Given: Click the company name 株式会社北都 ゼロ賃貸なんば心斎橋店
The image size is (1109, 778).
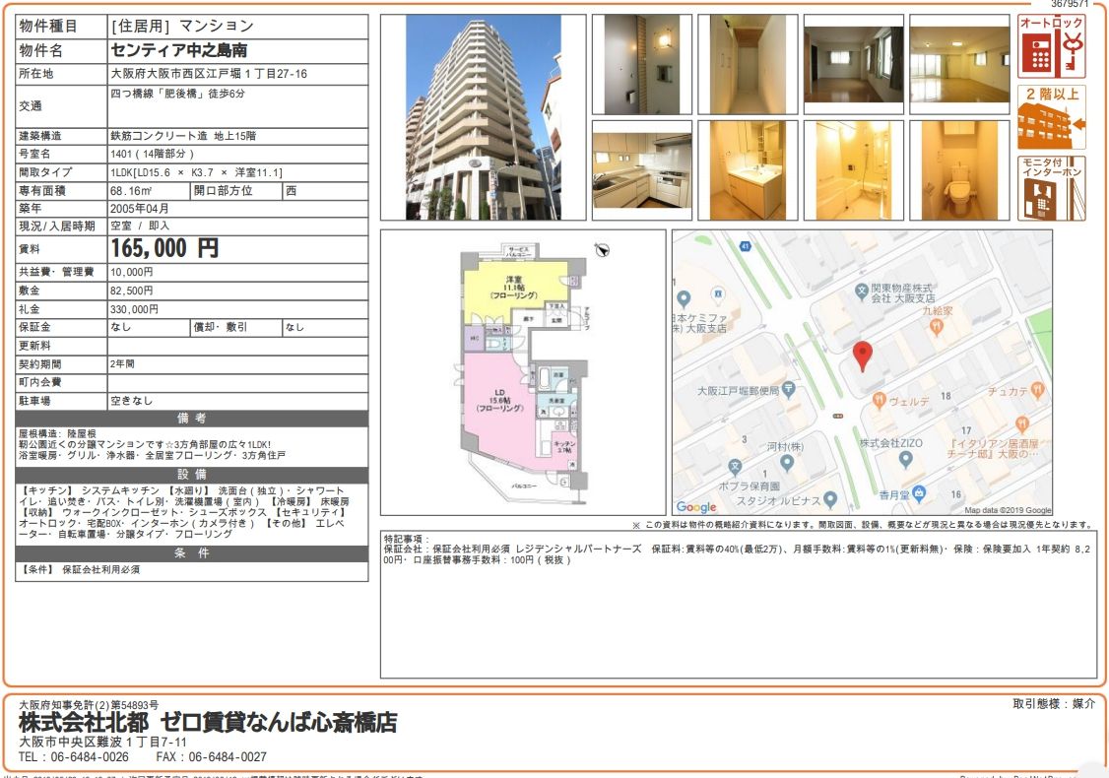Looking at the screenshot, I should click(x=208, y=722).
